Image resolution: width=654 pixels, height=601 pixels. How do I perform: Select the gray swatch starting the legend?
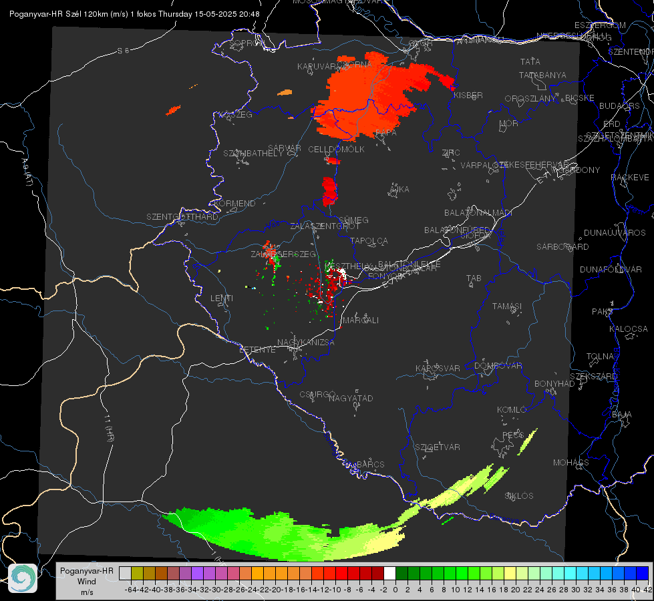125,574
